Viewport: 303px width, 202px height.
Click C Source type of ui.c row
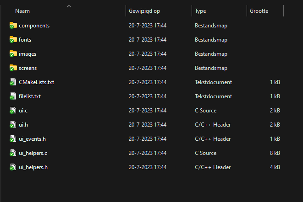(x=206, y=111)
